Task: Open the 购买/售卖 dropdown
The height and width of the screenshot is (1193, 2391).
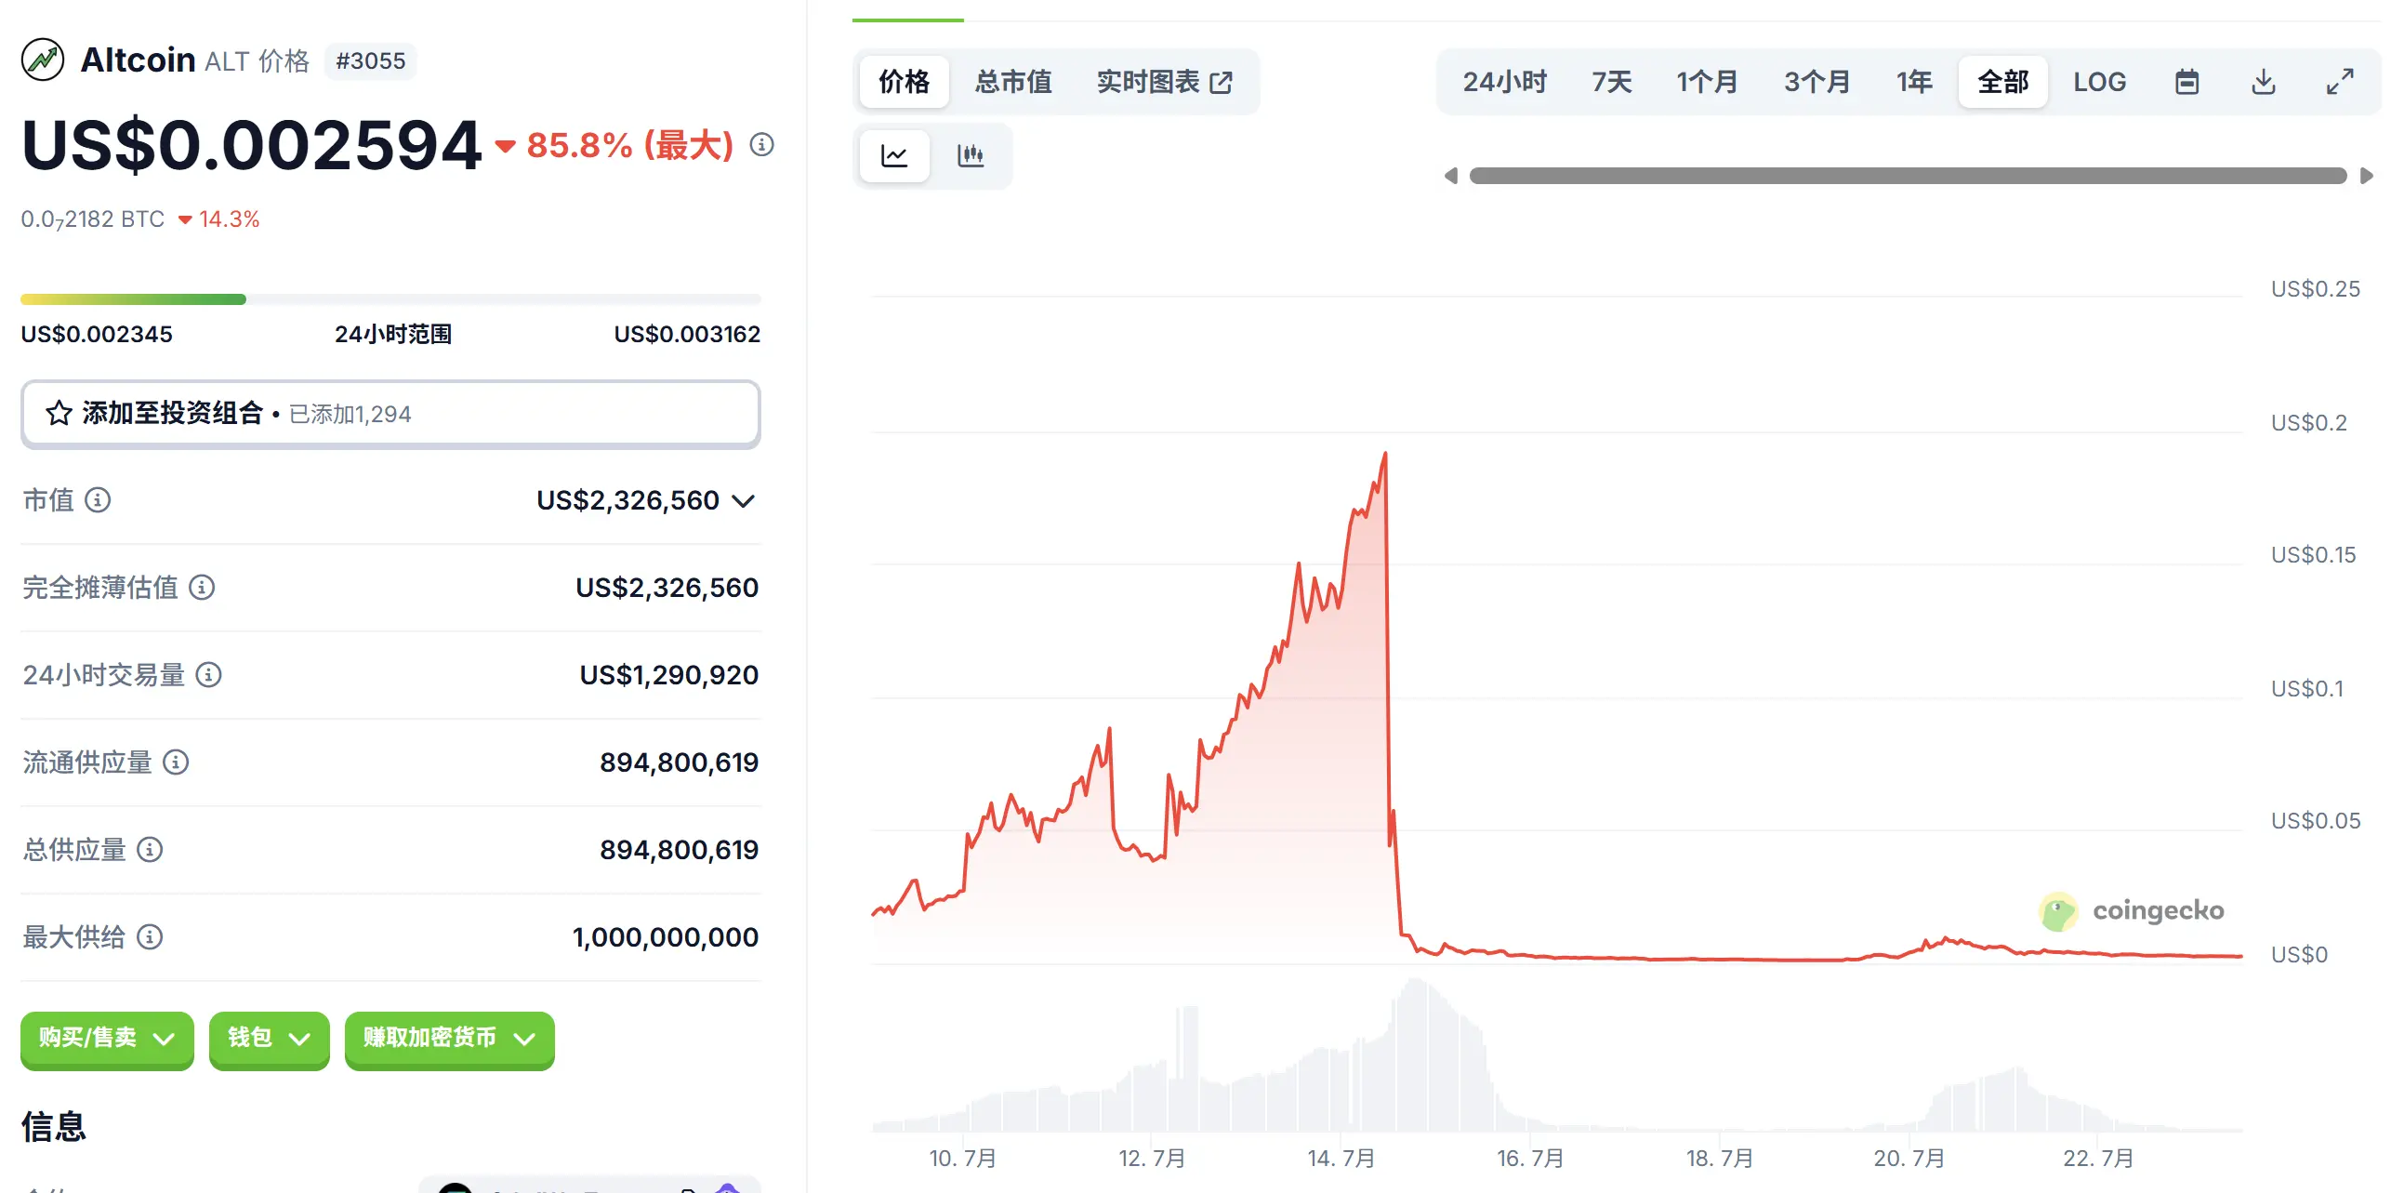Action: [x=106, y=1040]
